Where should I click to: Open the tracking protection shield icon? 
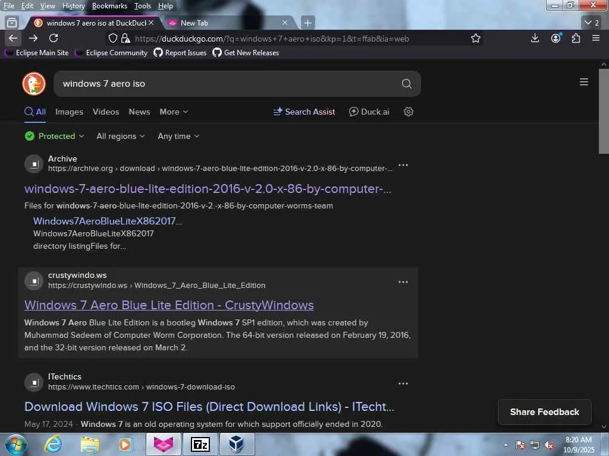click(112, 38)
